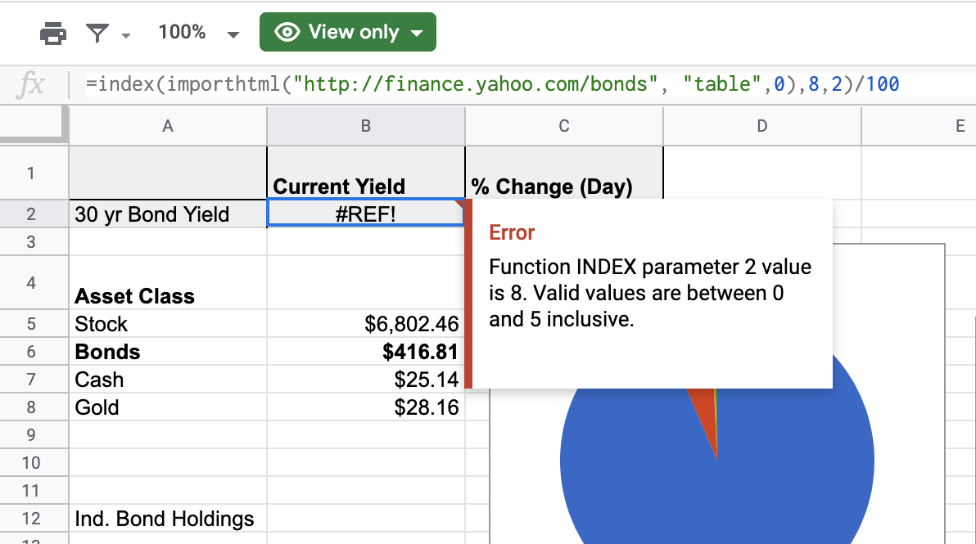Viewport: 976px width, 544px height.
Task: Click the print icon
Action: pos(53,34)
